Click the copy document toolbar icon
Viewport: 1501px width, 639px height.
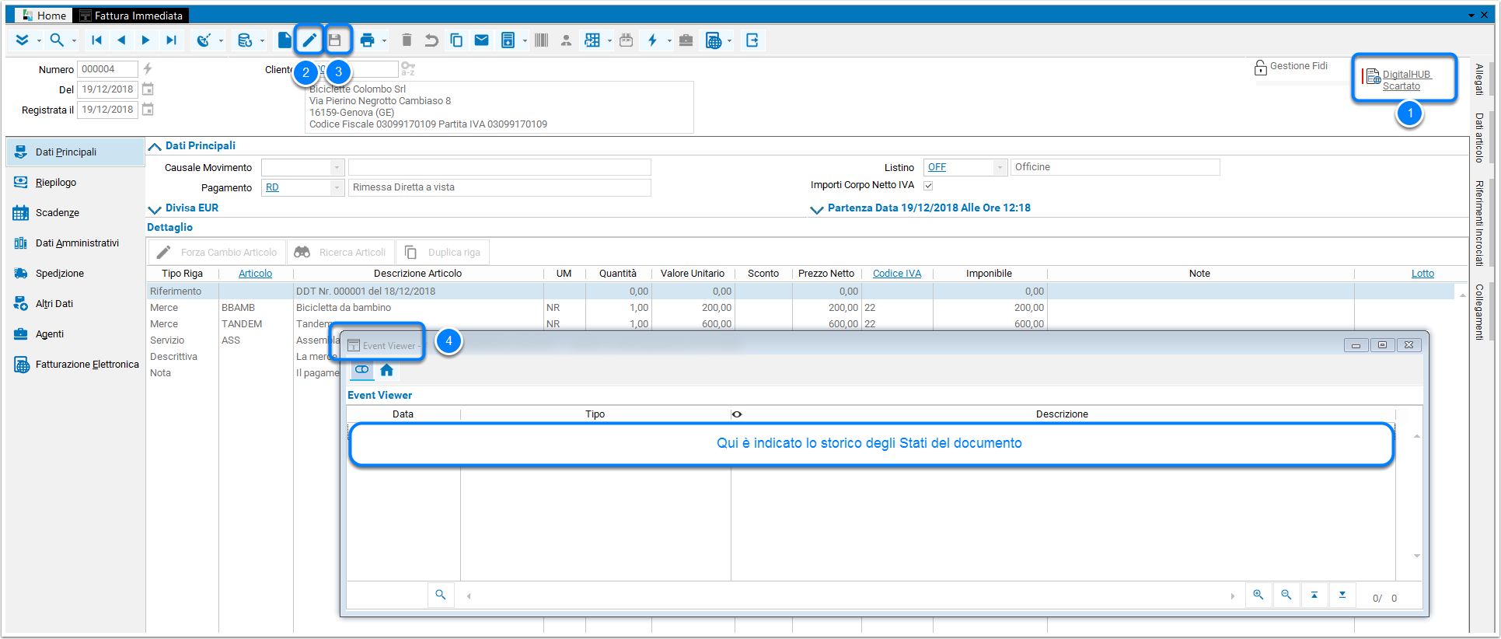click(456, 40)
